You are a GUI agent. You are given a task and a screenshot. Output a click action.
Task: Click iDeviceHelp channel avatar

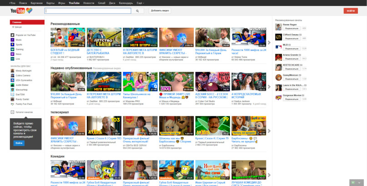(x=12, y=90)
